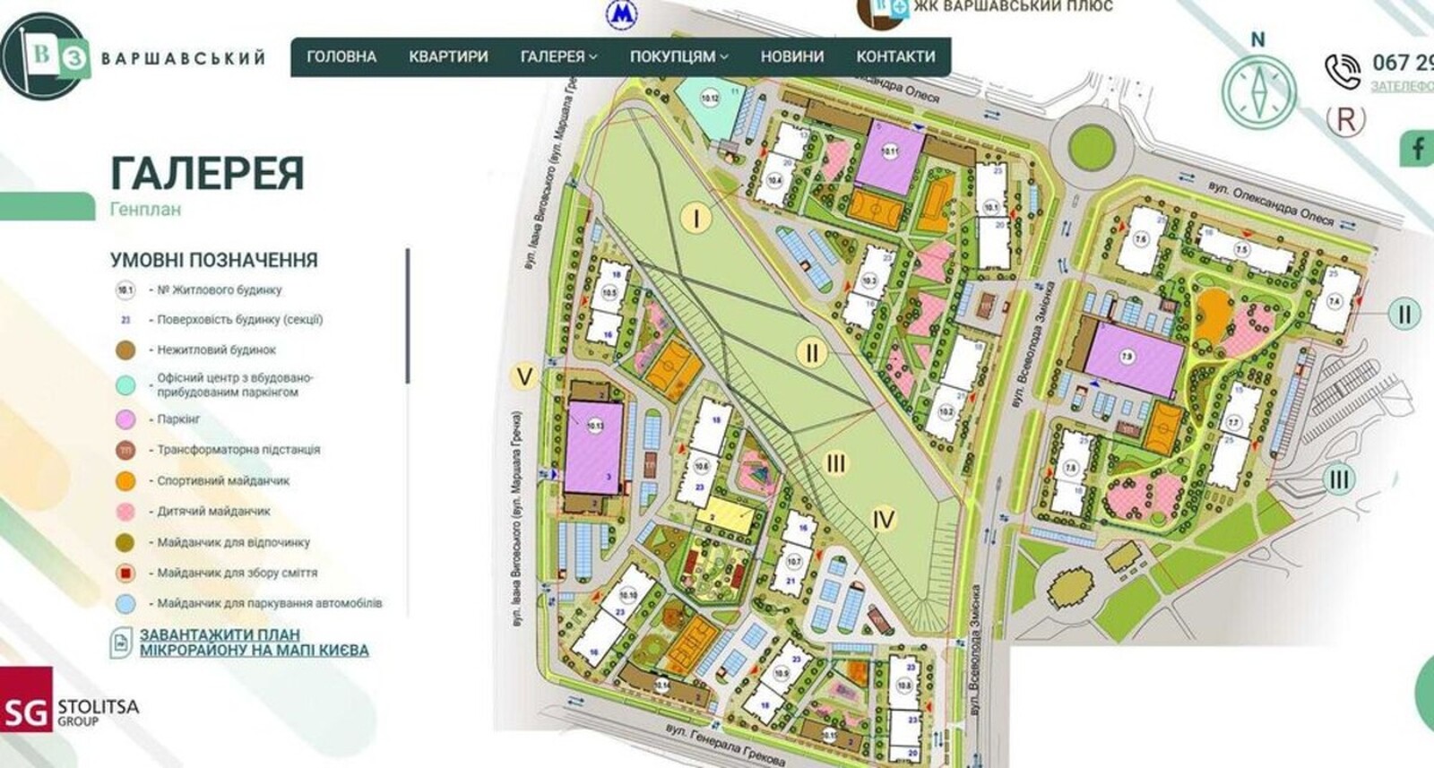Select residential building 10.9 on the plan
This screenshot has height=768, width=1434.
782,674
